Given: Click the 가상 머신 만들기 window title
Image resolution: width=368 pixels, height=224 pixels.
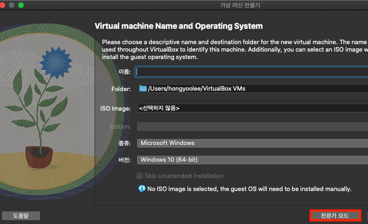Looking at the screenshot, I should pyautogui.click(x=240, y=5).
